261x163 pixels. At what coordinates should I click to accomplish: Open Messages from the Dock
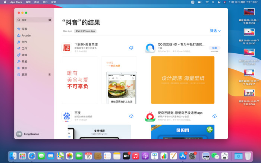(41, 156)
